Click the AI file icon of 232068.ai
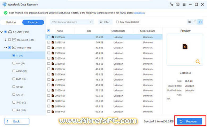The image size is (207, 127). click(53, 63)
